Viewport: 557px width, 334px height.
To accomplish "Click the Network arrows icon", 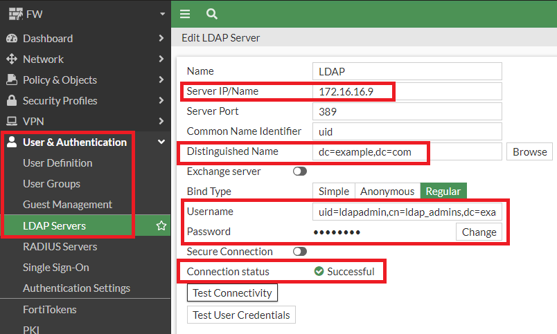I will (x=12, y=59).
